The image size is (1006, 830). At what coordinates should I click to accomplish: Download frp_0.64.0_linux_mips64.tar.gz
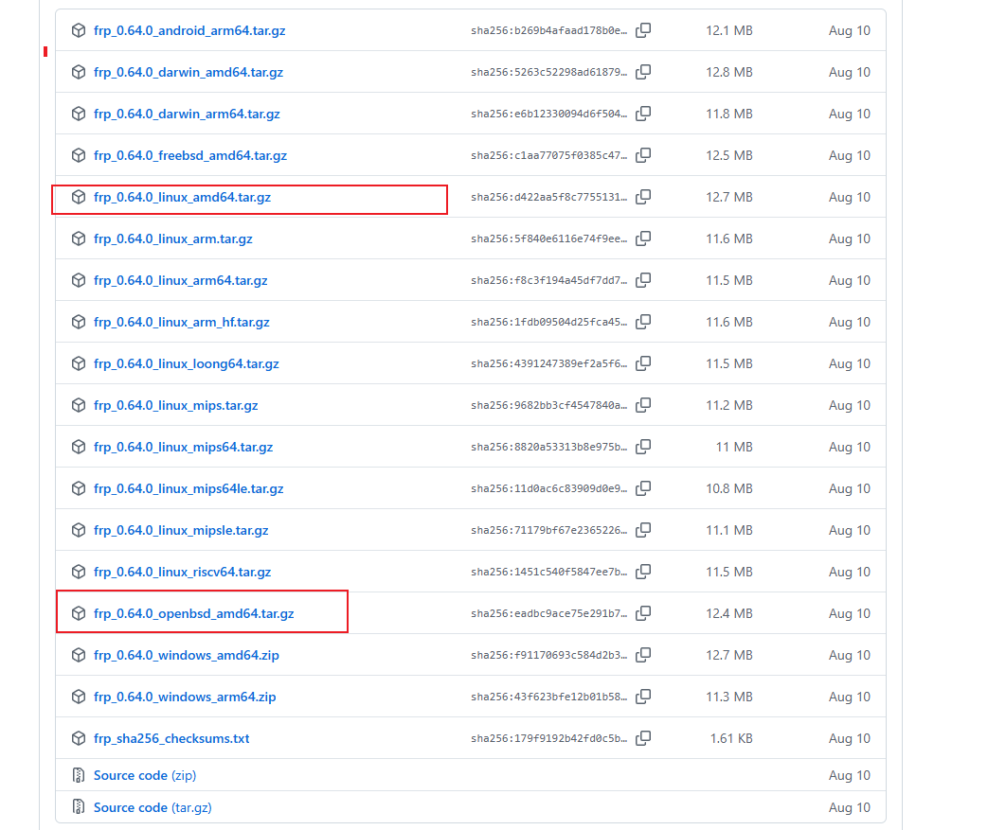tap(183, 447)
